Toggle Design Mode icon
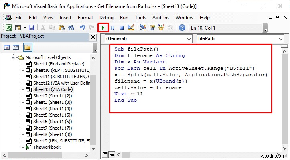This screenshot has height=160, width=290. 131,28
